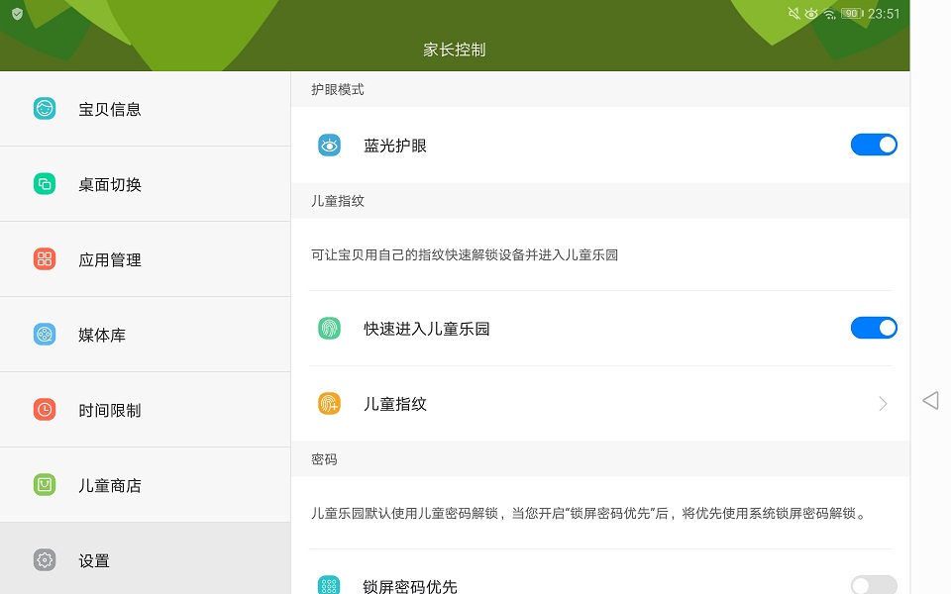Click the 设置 gear icon
The height and width of the screenshot is (594, 951).
(x=45, y=559)
